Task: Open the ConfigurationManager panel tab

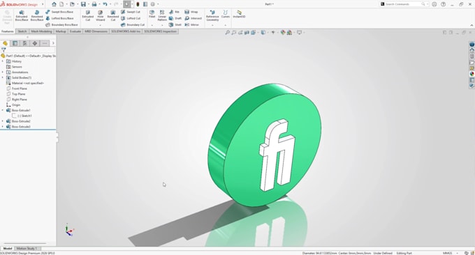Action: click(25, 43)
